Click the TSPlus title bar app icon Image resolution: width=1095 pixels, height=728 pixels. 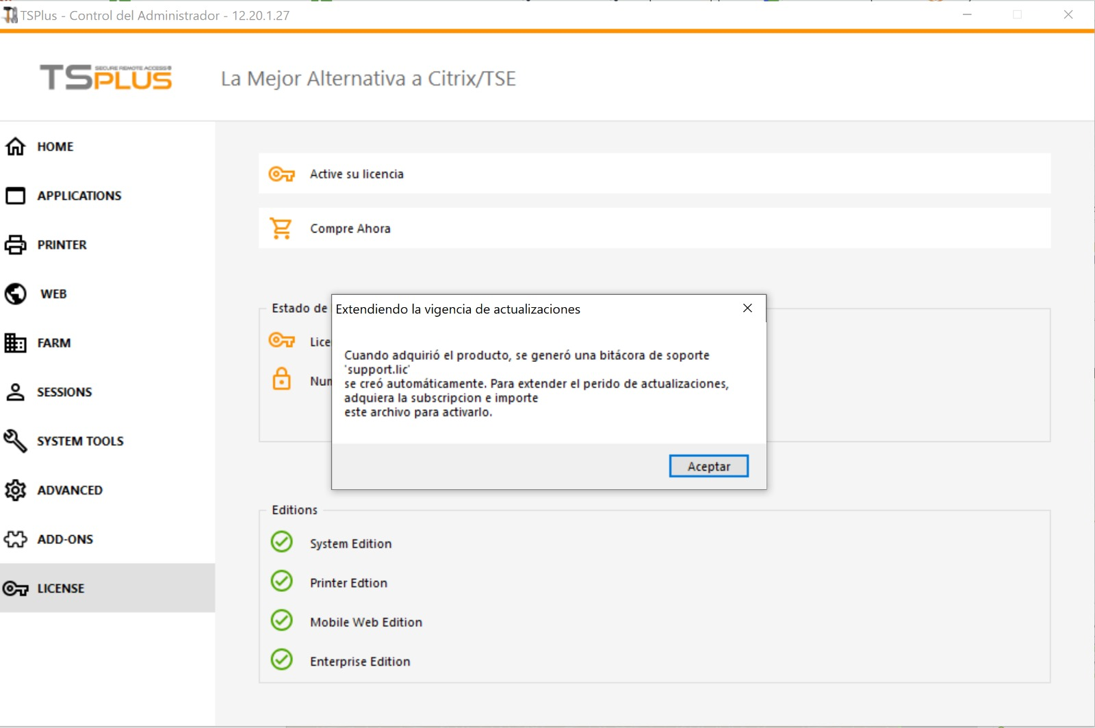pyautogui.click(x=10, y=14)
